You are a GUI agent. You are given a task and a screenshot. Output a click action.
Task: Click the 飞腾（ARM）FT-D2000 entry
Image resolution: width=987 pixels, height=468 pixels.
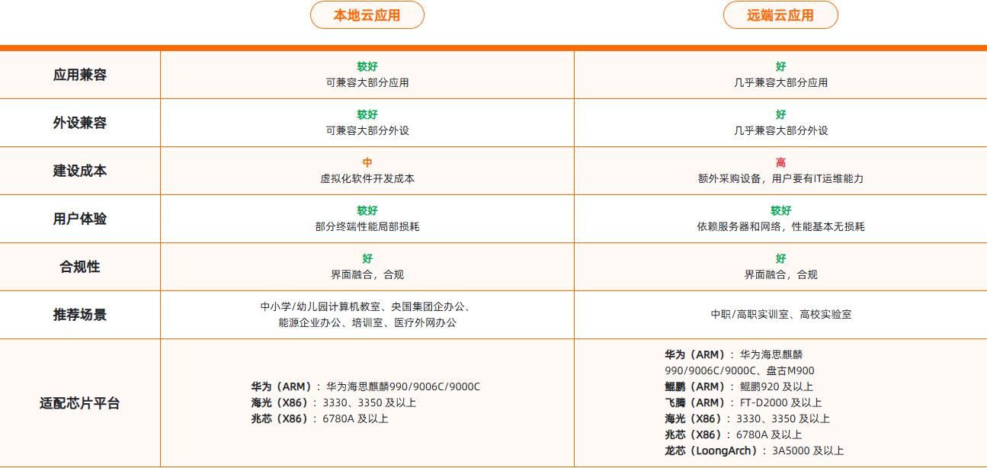pyautogui.click(x=742, y=402)
